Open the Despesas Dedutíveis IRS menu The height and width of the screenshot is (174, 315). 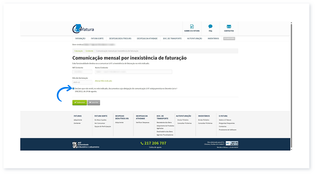(120, 39)
